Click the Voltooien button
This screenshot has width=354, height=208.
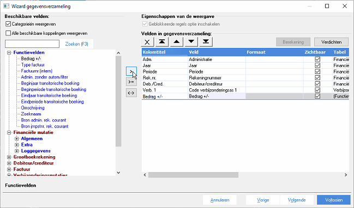click(x=334, y=200)
